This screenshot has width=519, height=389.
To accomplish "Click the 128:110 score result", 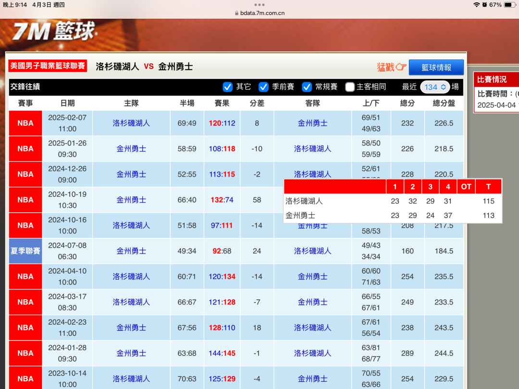I will [x=222, y=328].
